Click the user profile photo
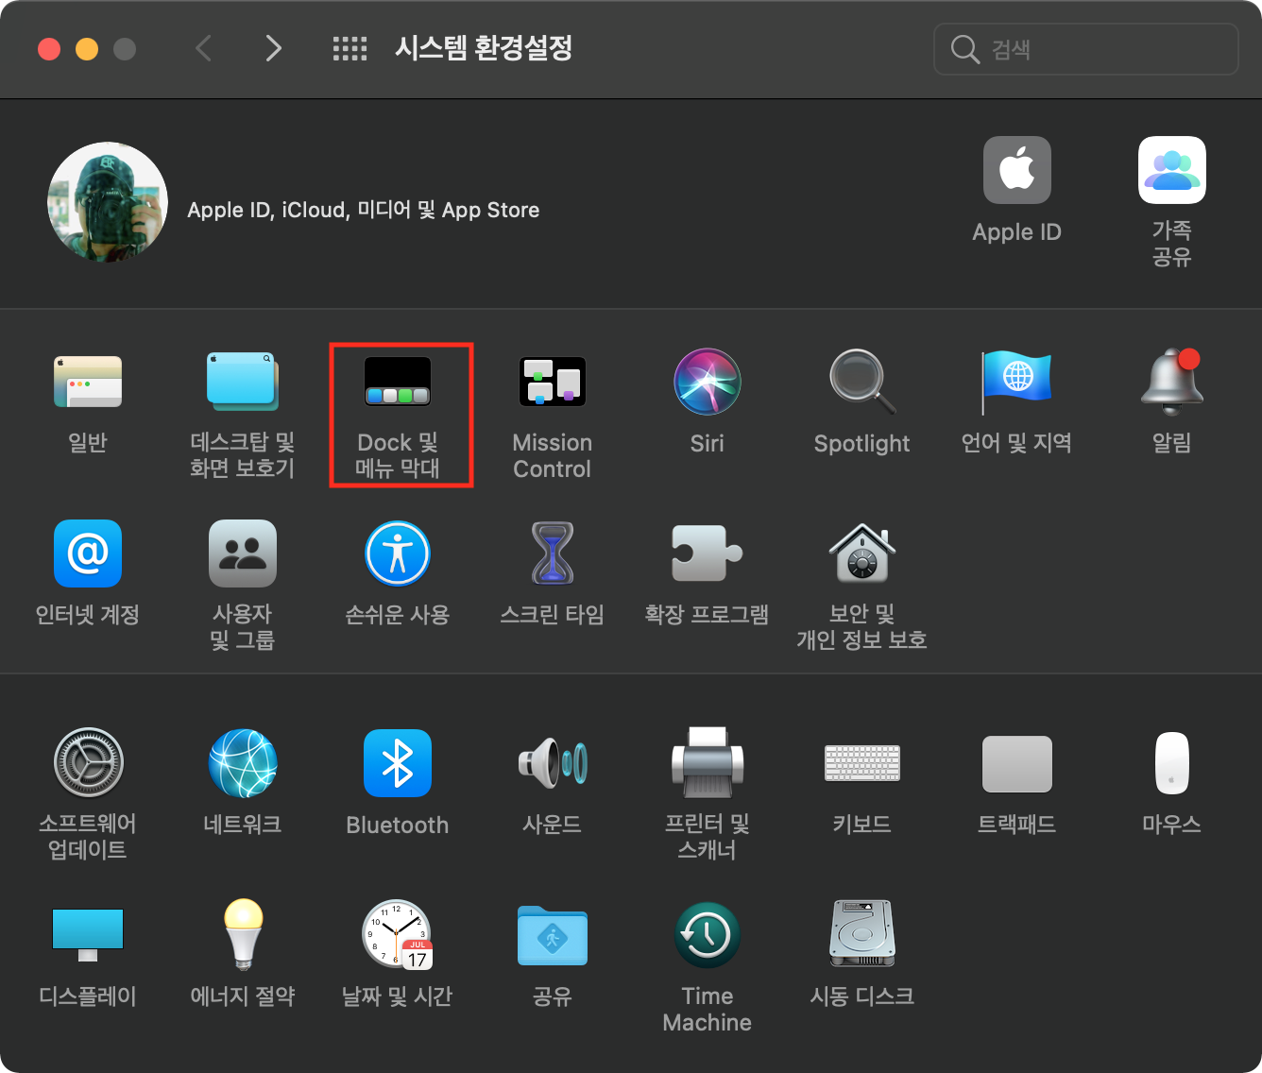Image resolution: width=1262 pixels, height=1073 pixels. [x=108, y=202]
